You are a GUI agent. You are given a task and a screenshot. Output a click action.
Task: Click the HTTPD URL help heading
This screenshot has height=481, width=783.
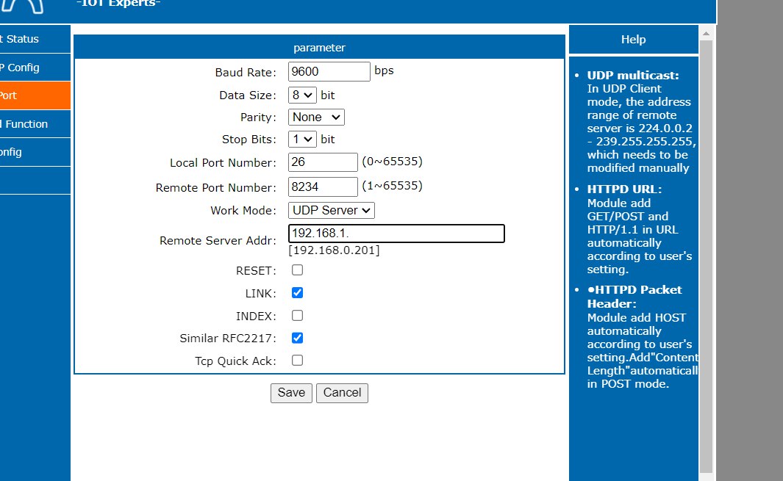click(624, 189)
